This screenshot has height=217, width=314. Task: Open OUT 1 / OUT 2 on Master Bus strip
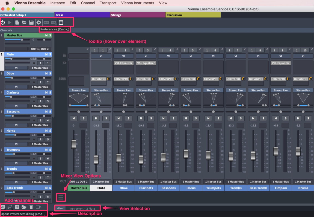79,181
